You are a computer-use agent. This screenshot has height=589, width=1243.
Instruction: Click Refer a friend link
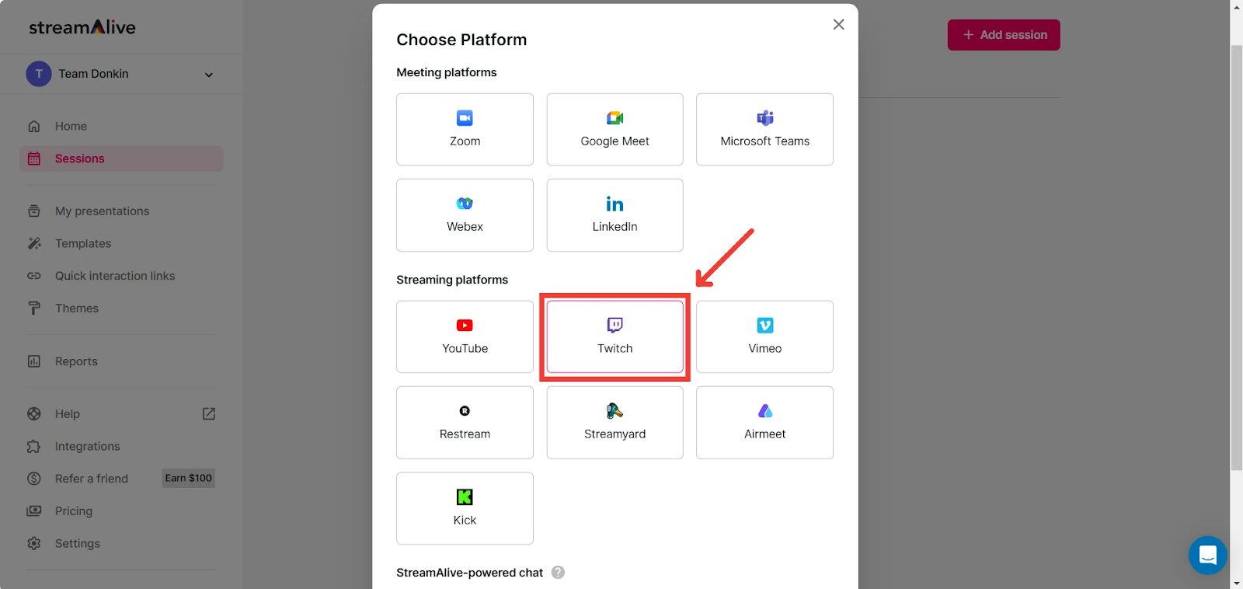(x=92, y=479)
